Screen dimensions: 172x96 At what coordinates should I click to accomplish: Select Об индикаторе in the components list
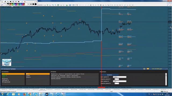[6, 82]
